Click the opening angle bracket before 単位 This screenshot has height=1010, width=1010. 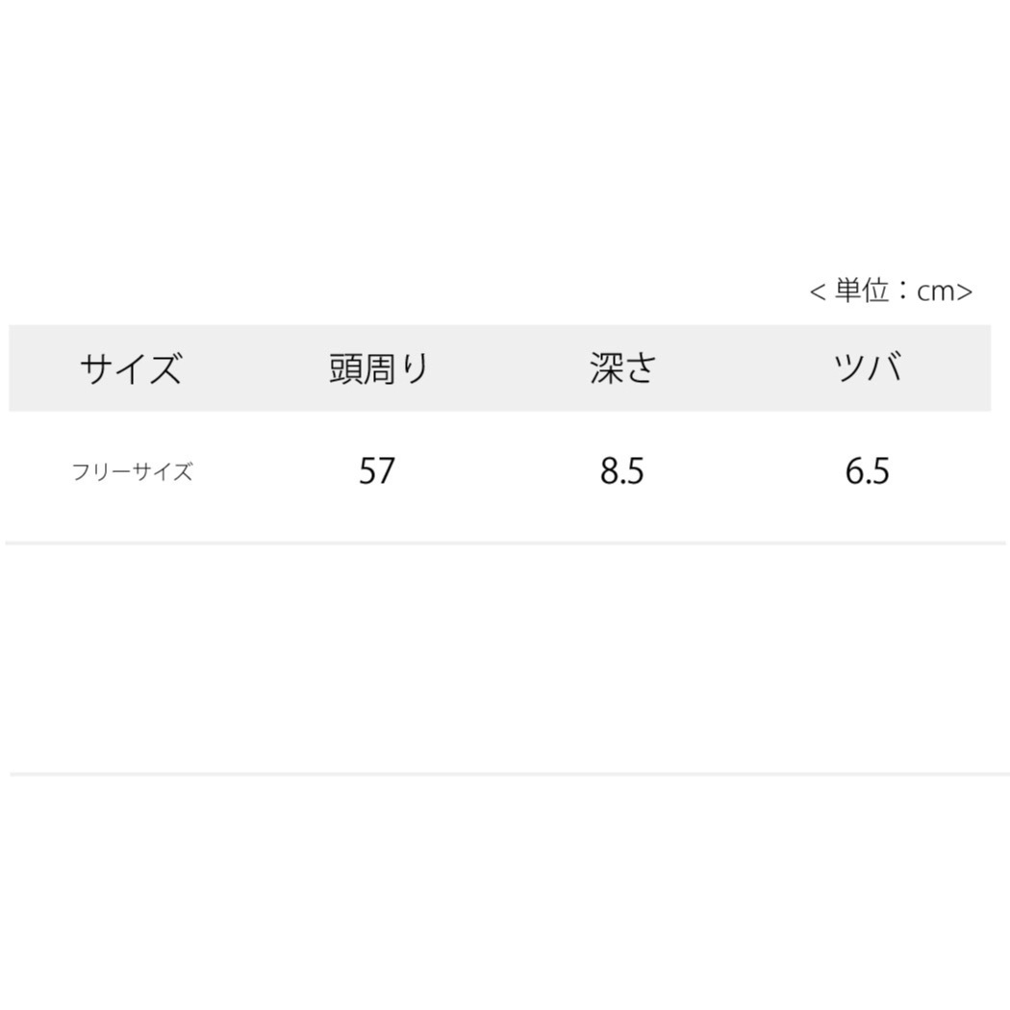coord(819,291)
